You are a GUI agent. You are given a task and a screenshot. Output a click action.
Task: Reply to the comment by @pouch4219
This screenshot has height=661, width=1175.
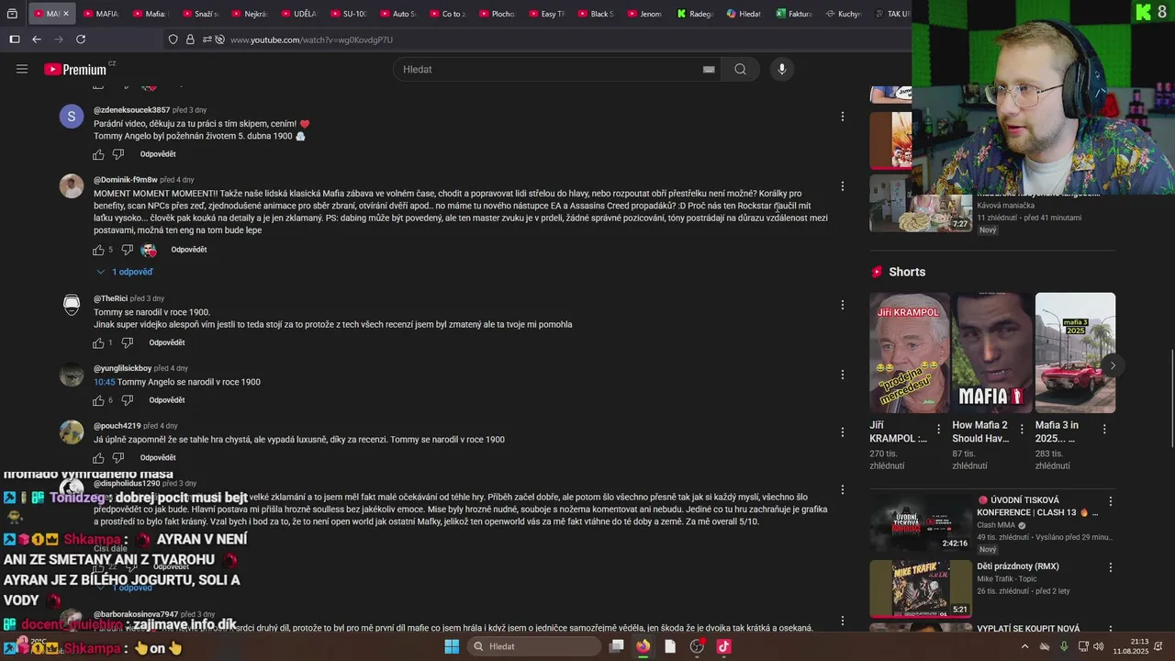[158, 457]
